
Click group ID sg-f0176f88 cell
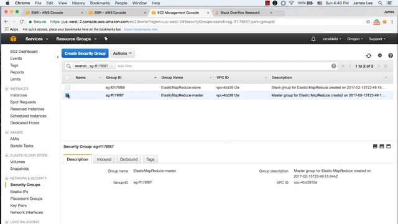pyautogui.click(x=115, y=87)
